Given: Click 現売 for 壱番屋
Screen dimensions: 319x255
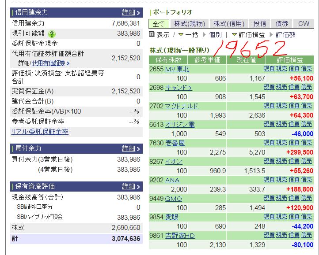Looking at the screenshot, I should point(281,143).
